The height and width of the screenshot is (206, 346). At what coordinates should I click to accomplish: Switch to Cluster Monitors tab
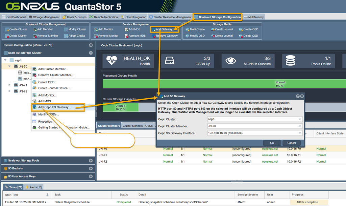point(132,126)
